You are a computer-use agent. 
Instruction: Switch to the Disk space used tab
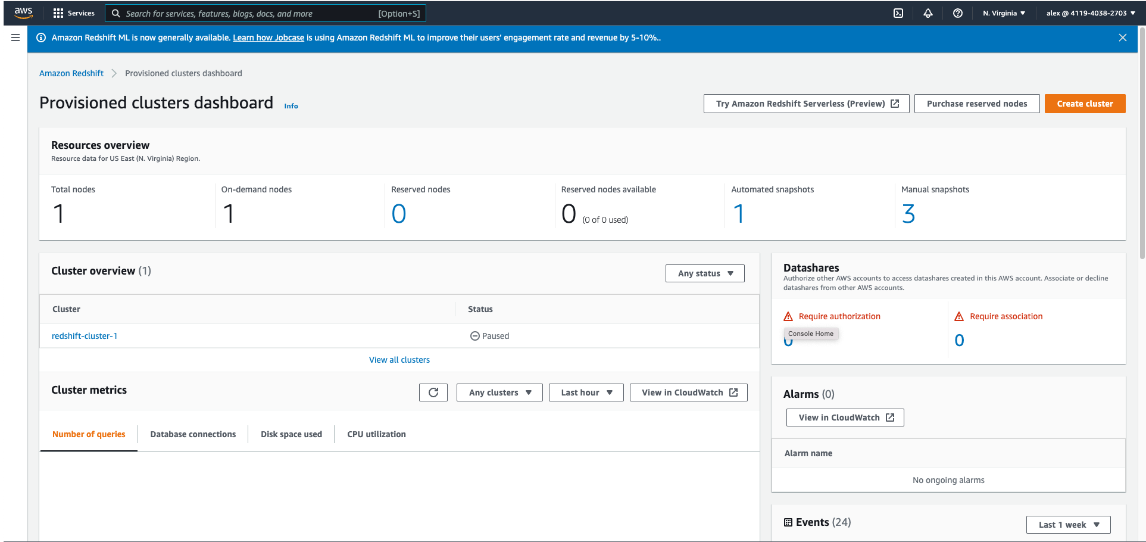coord(291,434)
